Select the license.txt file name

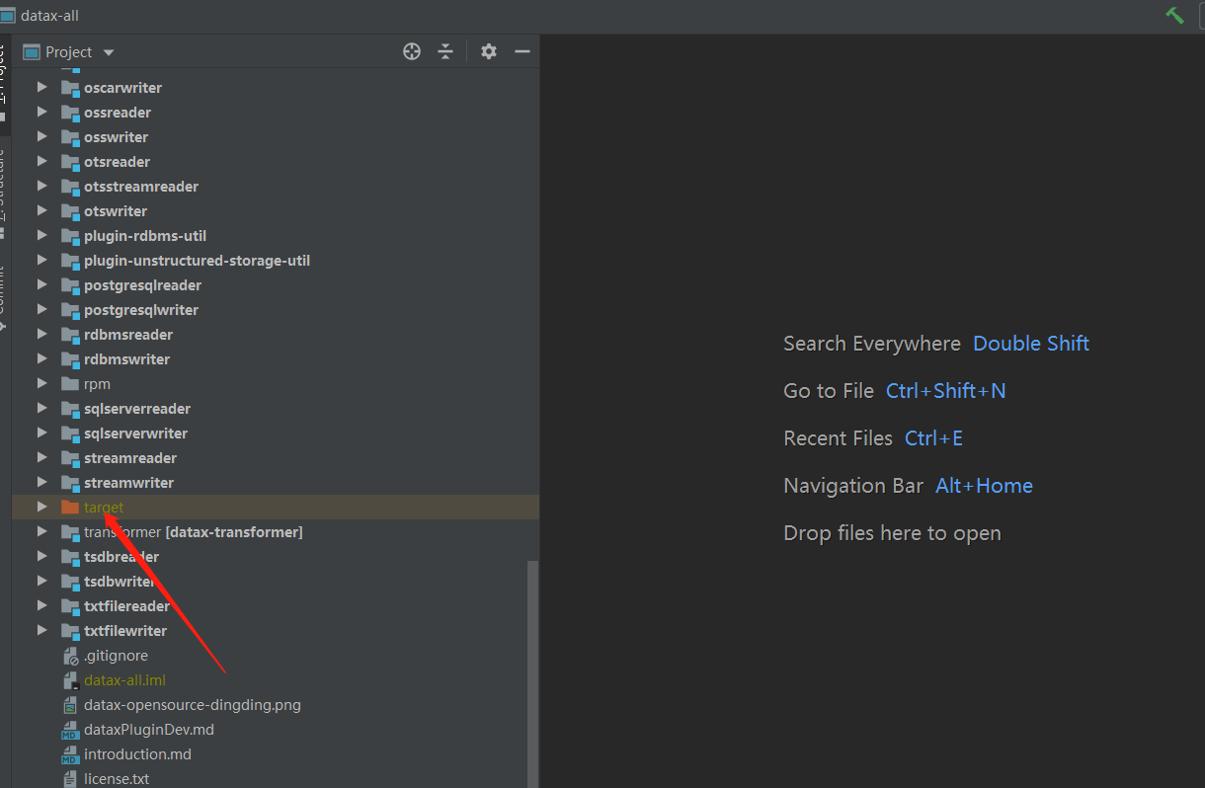click(117, 779)
